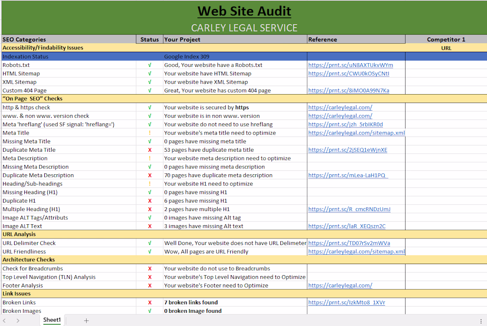Select the URL Analysis section row

244,234
